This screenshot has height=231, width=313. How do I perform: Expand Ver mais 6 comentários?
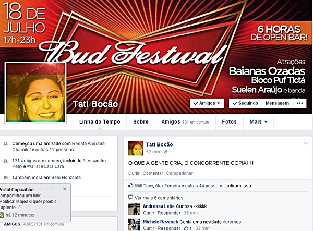tap(159, 198)
